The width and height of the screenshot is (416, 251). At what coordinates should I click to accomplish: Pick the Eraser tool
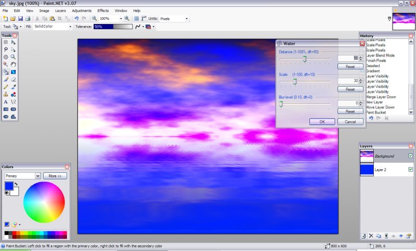pyautogui.click(x=13, y=79)
